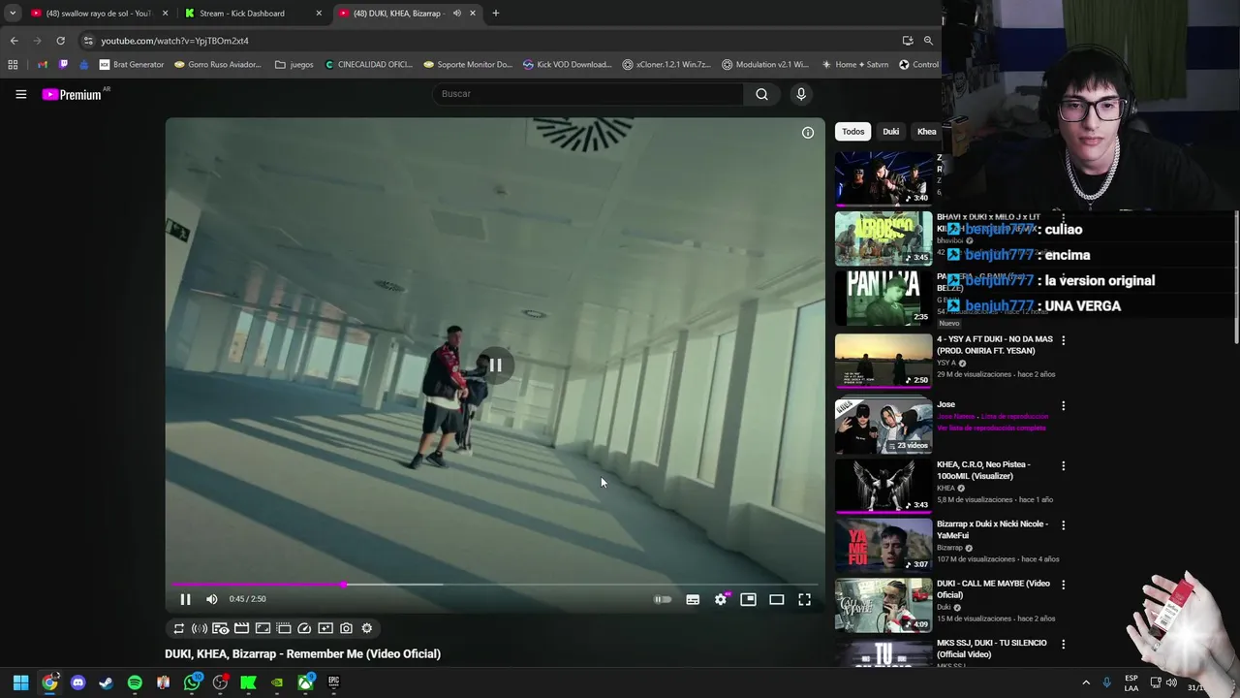Open the player settings gear
1240x698 pixels.
tap(721, 599)
